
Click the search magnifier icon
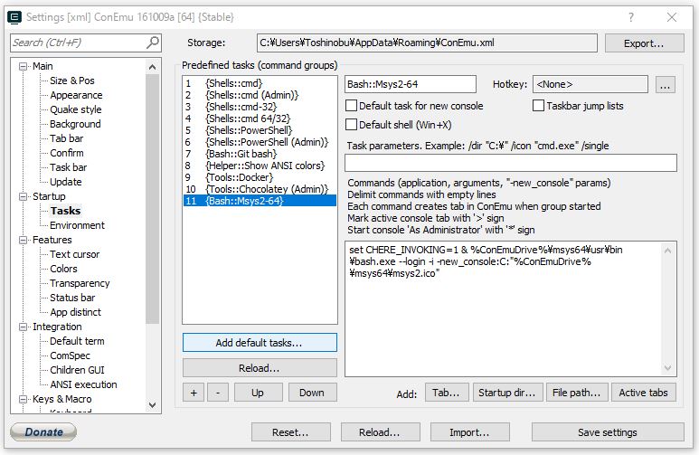point(153,43)
